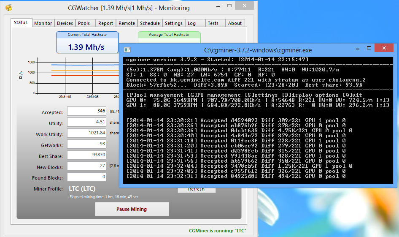Click the New Blocks field 27
The width and height of the screenshot is (399, 237).
[x=87, y=166]
